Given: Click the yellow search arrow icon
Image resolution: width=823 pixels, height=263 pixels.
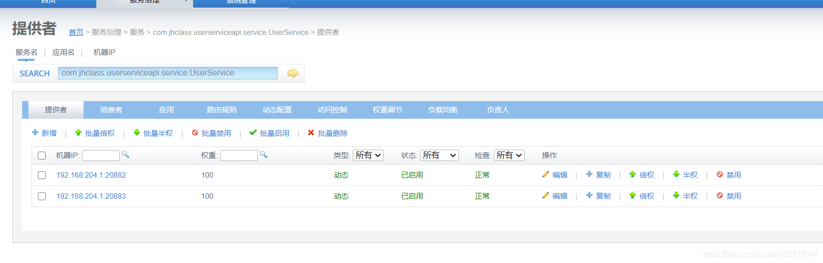Looking at the screenshot, I should tap(293, 74).
